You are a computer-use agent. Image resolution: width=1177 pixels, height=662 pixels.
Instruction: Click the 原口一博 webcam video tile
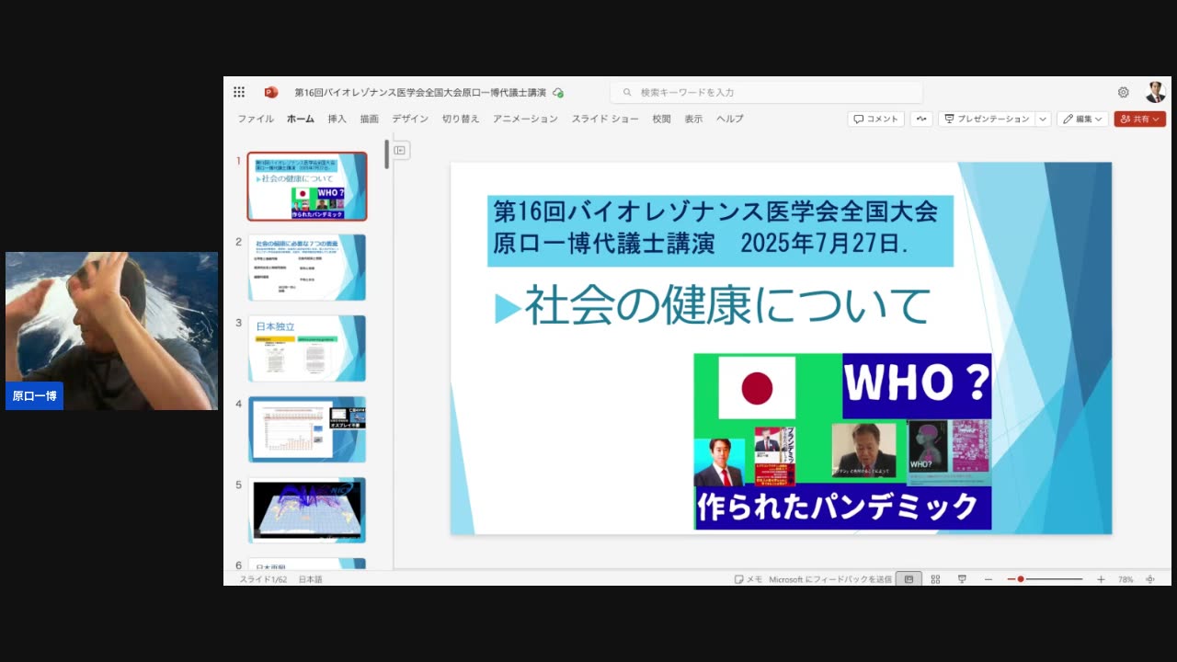[x=111, y=331]
